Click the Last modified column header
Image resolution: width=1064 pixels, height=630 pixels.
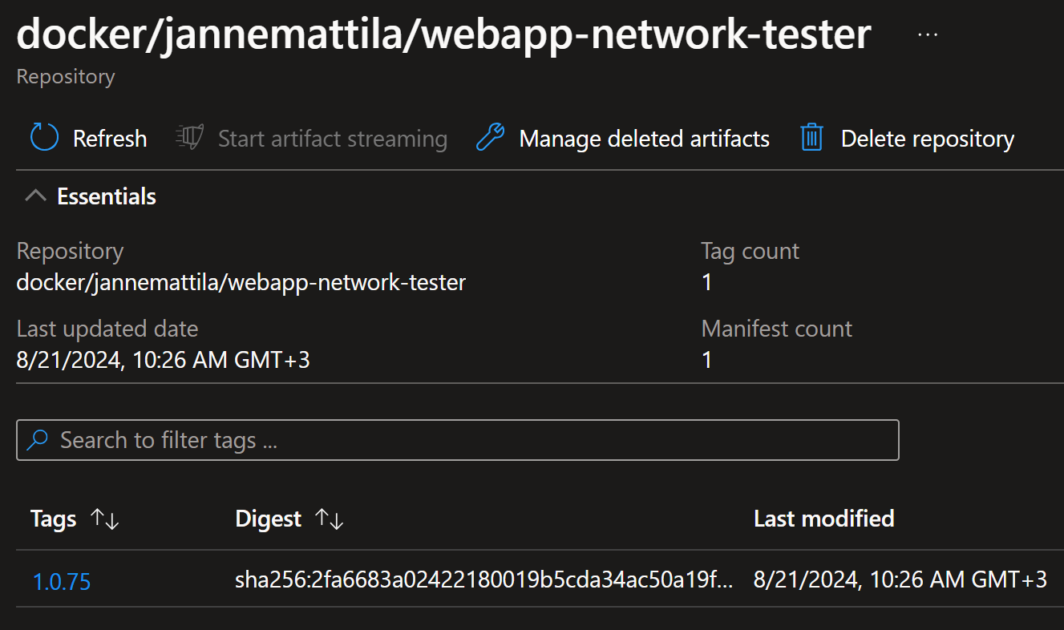(824, 519)
